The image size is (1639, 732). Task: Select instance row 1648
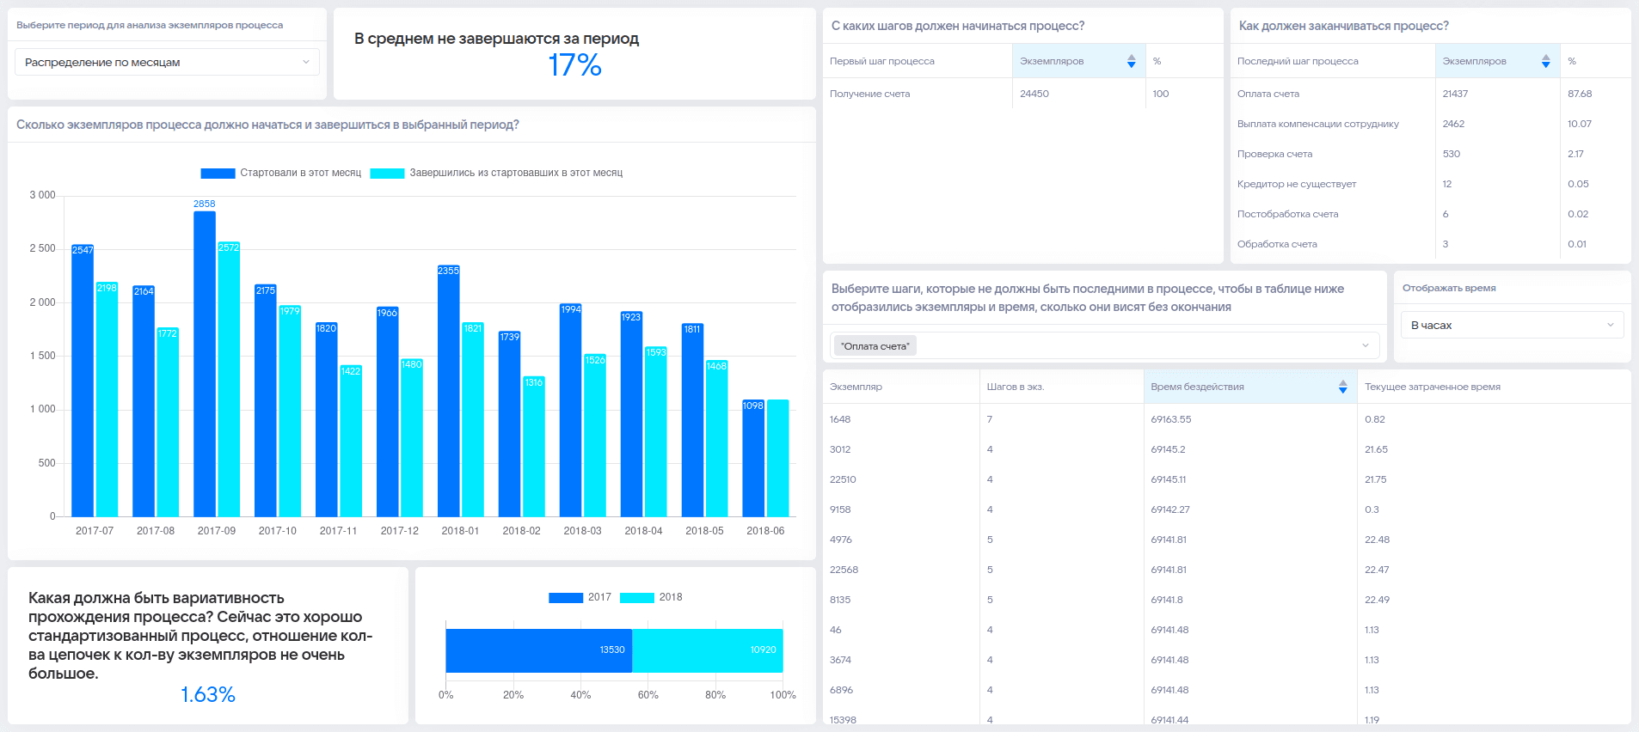point(1226,419)
